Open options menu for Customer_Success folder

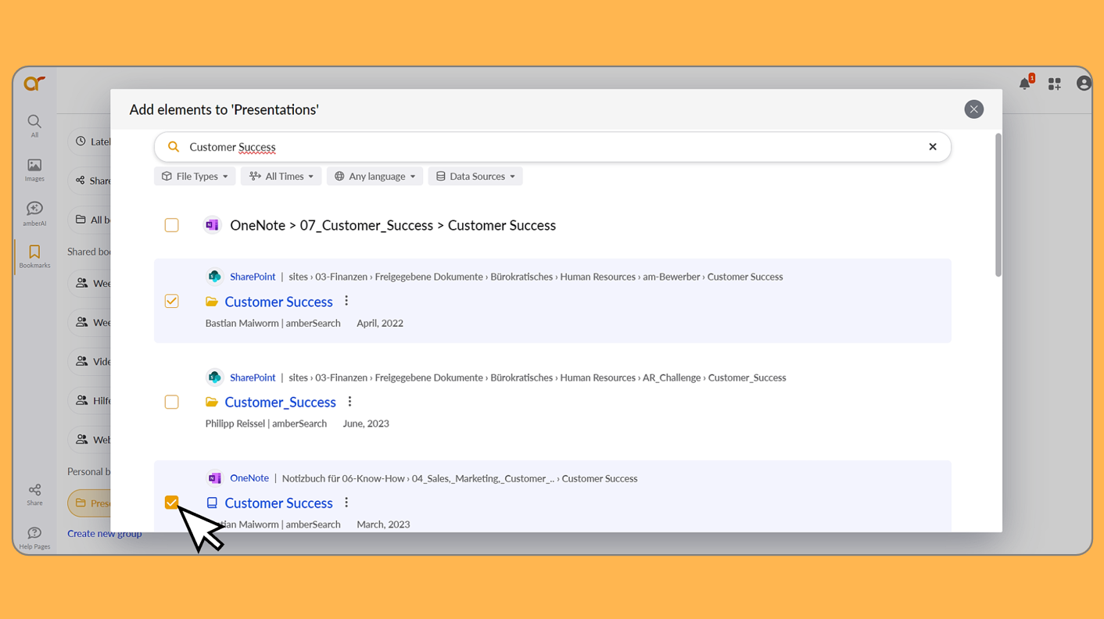point(349,402)
